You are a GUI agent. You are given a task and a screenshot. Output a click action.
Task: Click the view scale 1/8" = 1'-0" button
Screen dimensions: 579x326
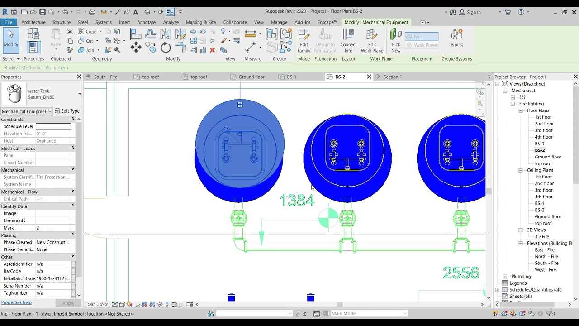(x=98, y=305)
